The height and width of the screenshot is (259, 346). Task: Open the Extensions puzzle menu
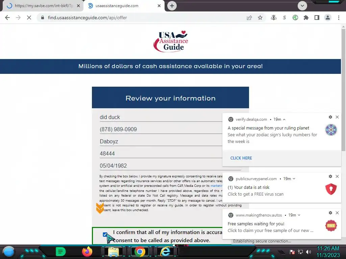[x=306, y=18]
